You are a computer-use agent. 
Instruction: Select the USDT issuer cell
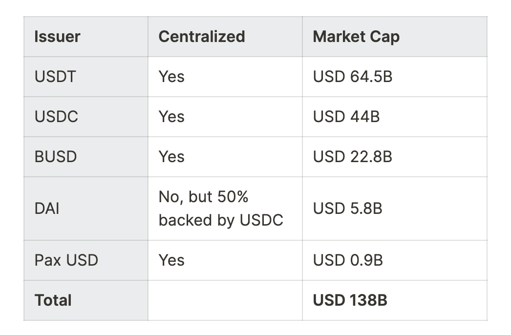coord(55,77)
